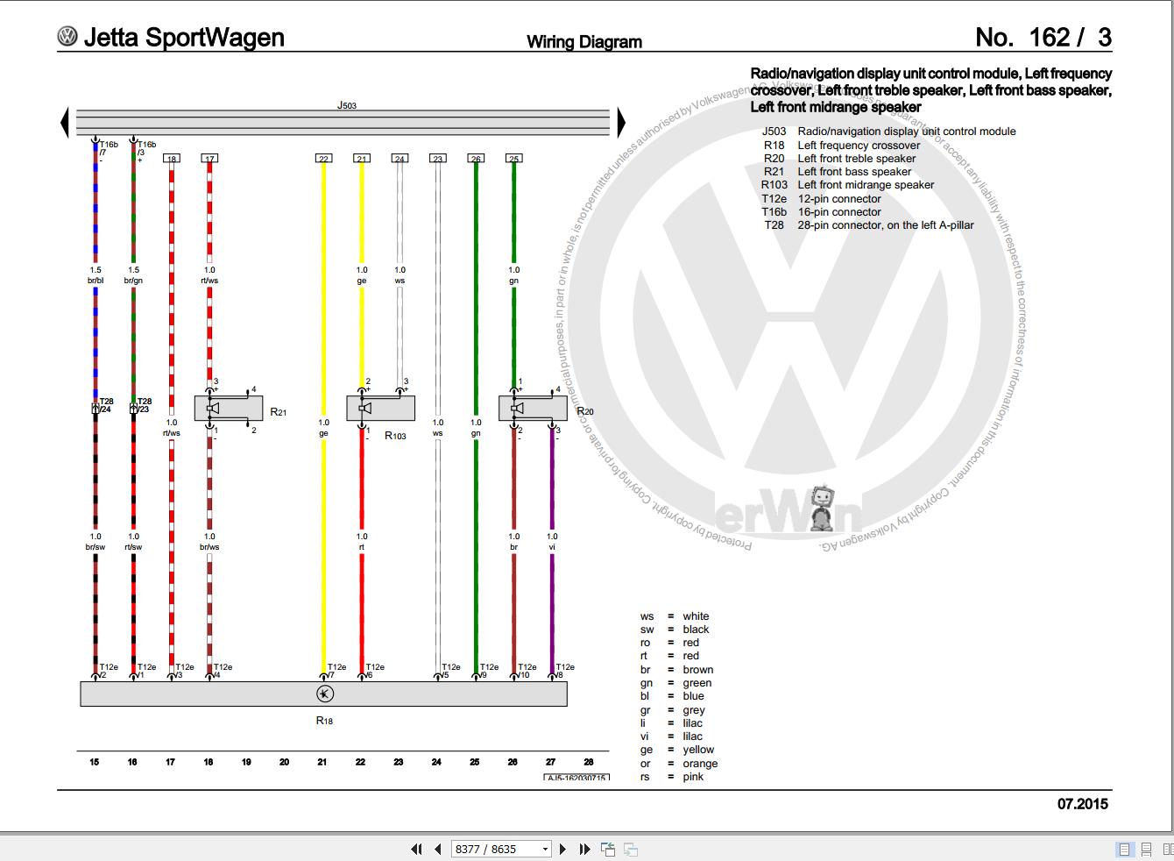Screen dimensions: 1174x861
Task: Click the 'br/sw' wire label
Action: pos(95,547)
